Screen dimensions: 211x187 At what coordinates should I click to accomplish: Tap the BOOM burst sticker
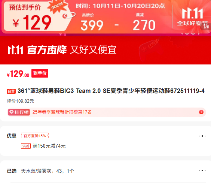[x=57, y=6]
